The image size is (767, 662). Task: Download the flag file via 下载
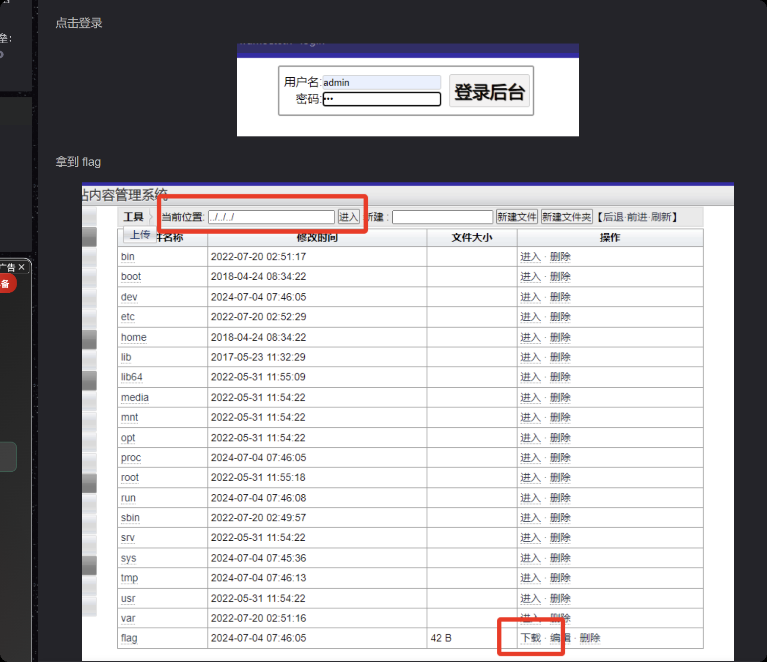531,638
